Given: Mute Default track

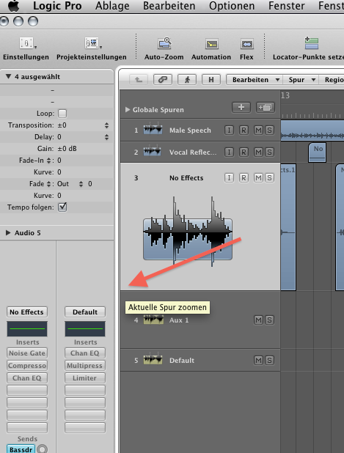Looking at the screenshot, I should coord(258,360).
